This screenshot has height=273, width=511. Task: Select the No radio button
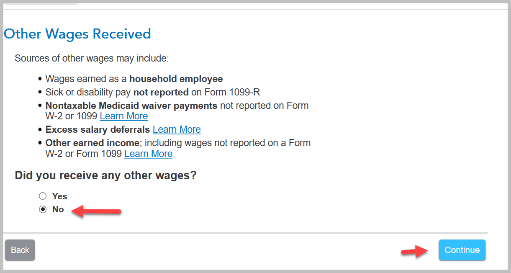(43, 209)
